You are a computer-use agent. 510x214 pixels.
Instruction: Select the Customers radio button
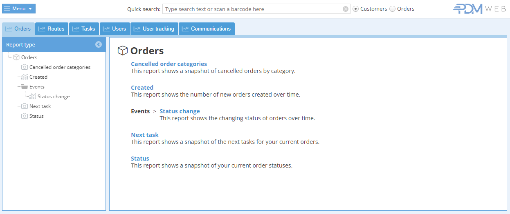click(356, 9)
